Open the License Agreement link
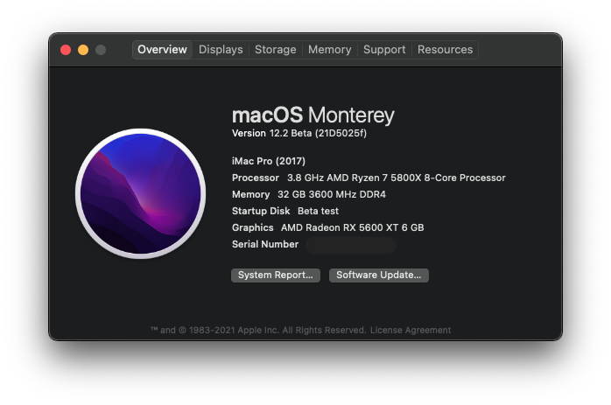The image size is (611, 405). [x=411, y=331]
